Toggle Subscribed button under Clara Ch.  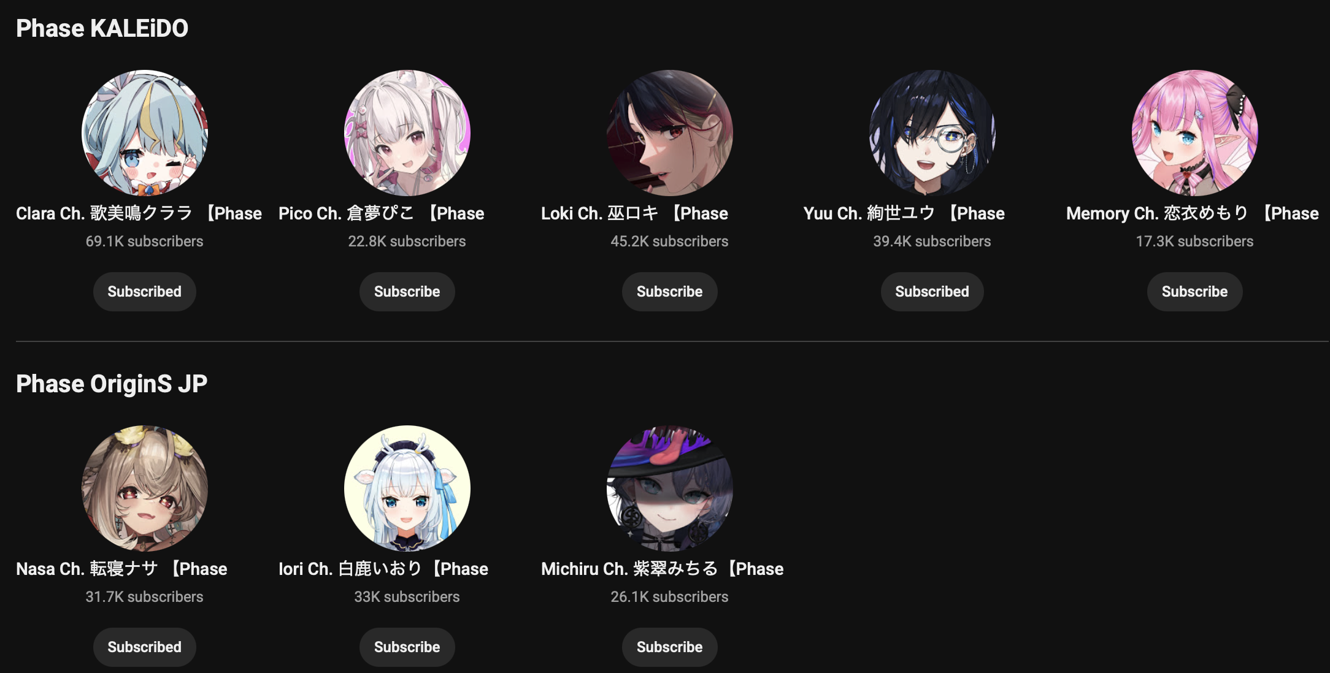(x=145, y=292)
